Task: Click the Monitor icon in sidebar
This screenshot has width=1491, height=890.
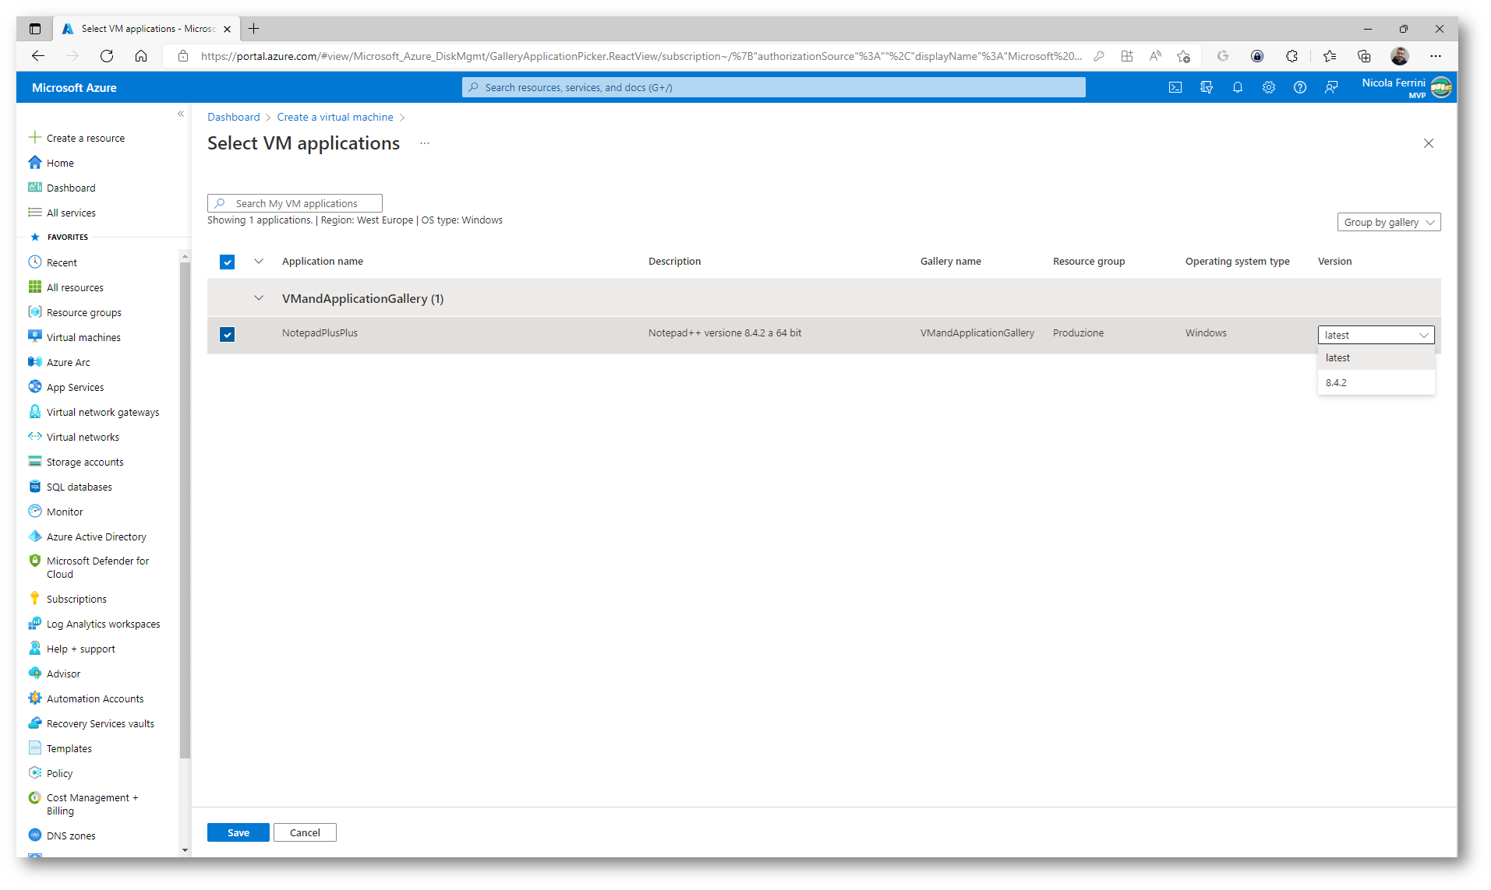Action: pos(35,511)
